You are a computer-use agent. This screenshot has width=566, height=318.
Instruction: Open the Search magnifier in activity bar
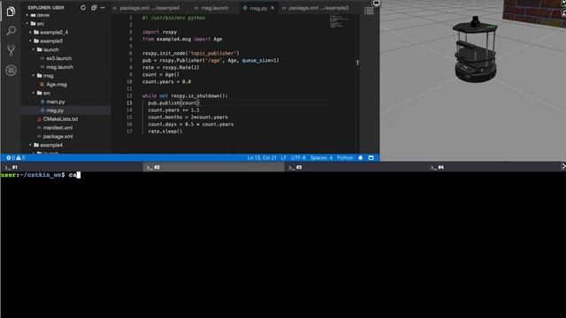click(11, 31)
